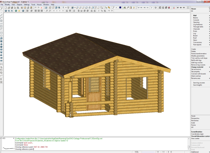Open the File menu
This screenshot has width=210, height=153.
pos(2,5)
